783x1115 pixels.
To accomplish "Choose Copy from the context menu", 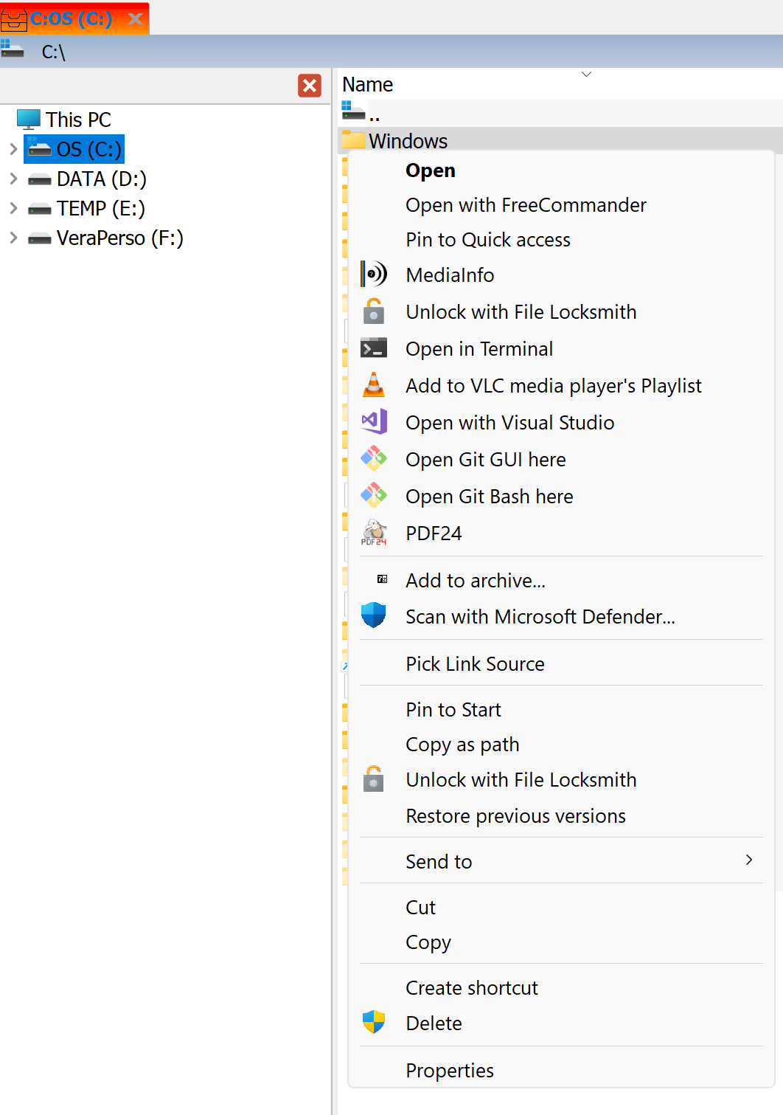I will click(561, 942).
